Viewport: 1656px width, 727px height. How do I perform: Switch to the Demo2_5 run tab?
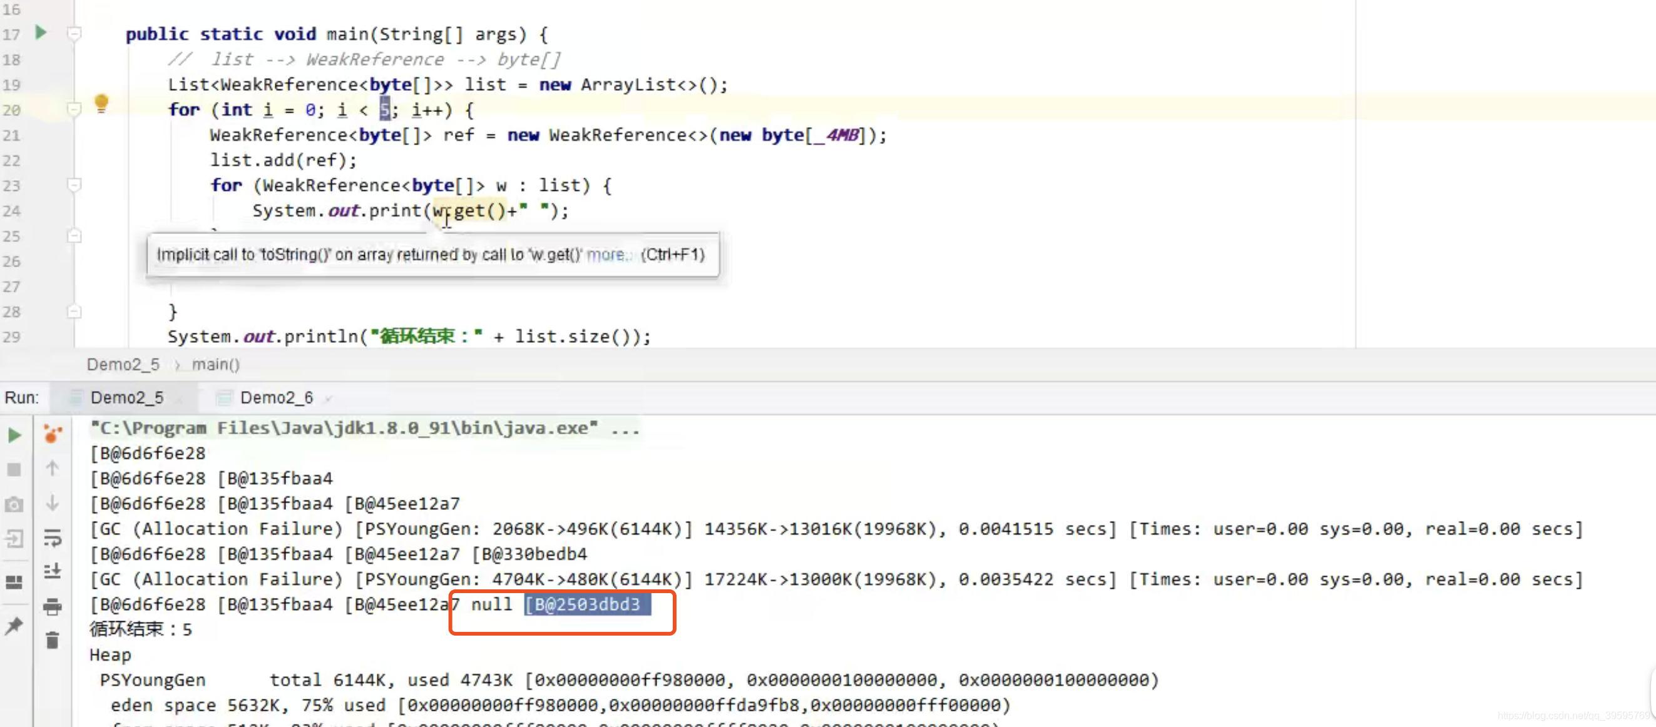[126, 398]
